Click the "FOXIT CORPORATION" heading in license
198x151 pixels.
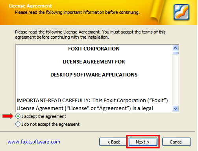pyautogui.click(x=94, y=49)
